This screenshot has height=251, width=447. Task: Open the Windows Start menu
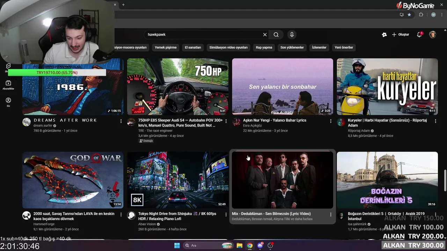click(x=177, y=245)
